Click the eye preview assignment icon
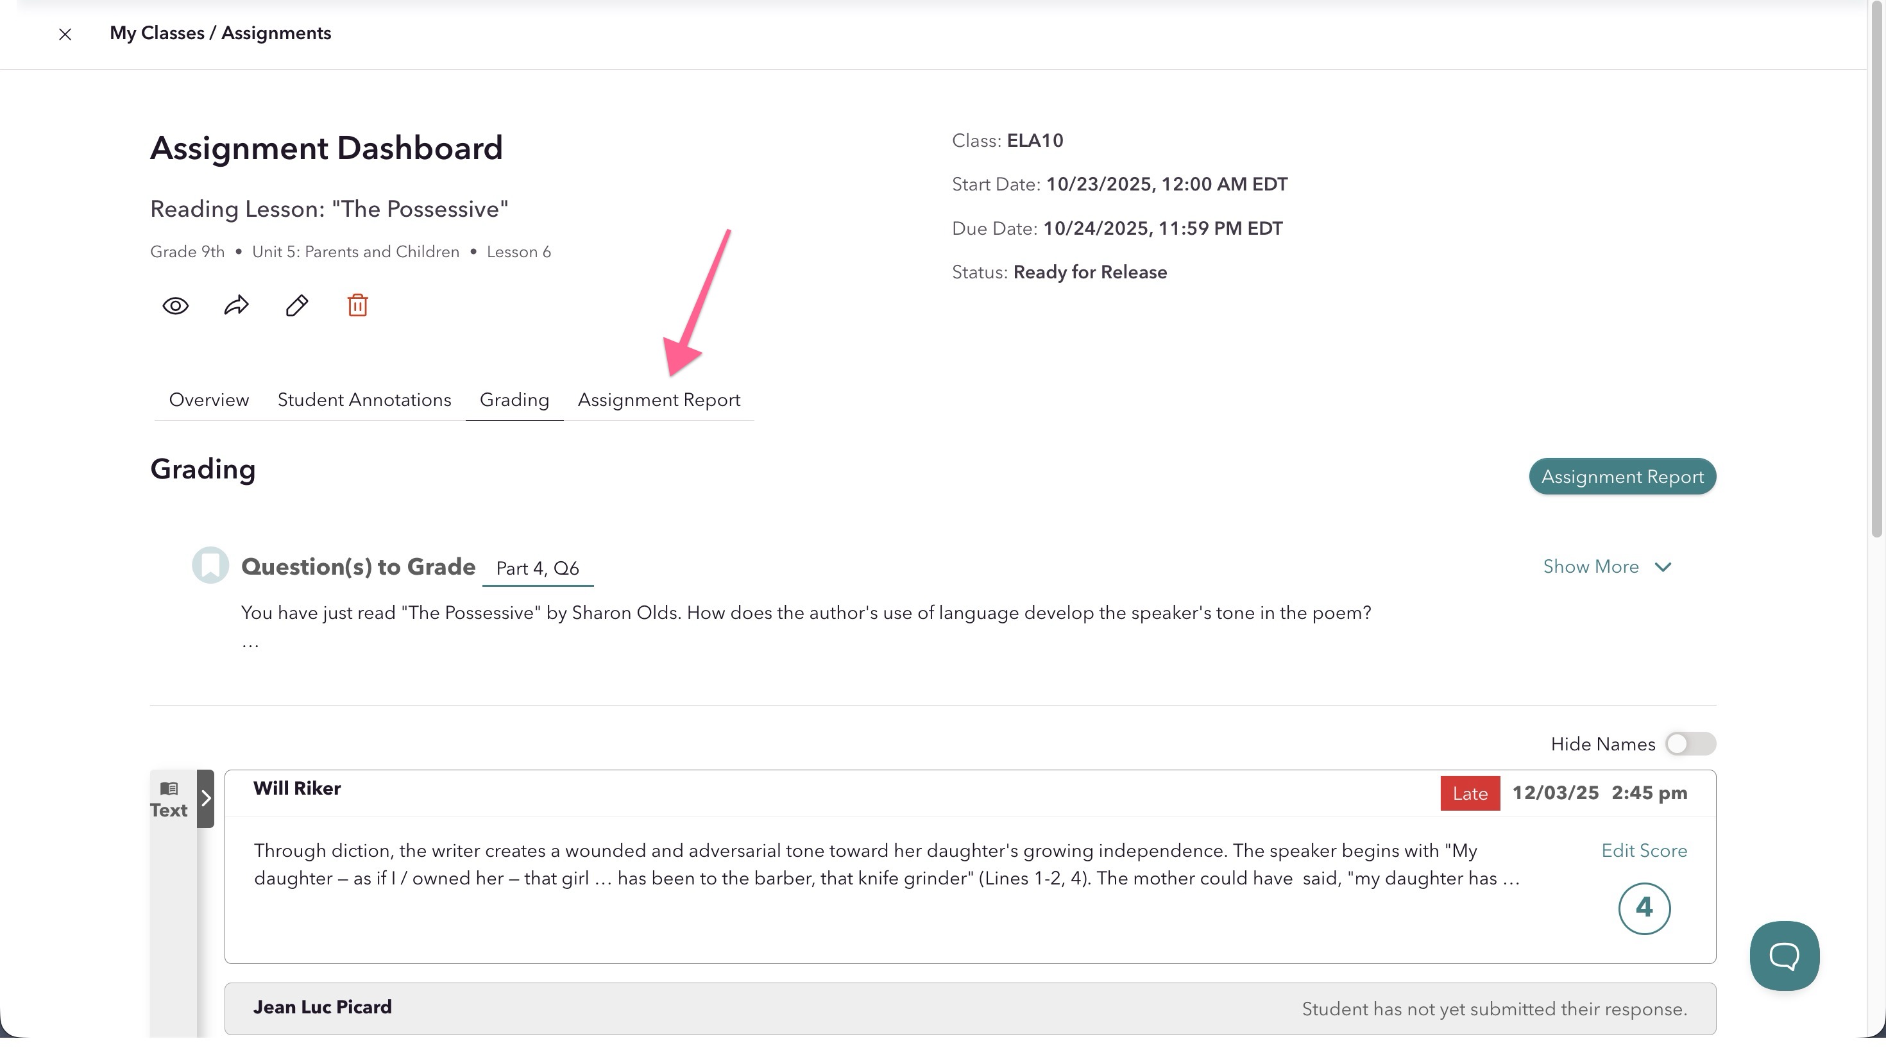1886x1048 pixels. [x=175, y=305]
